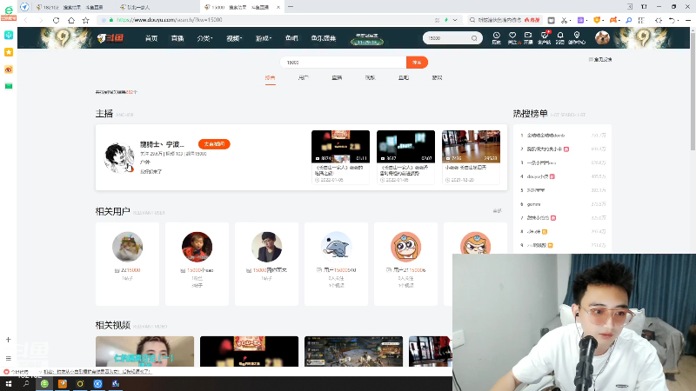Click the start-broadcast camera icon in header
Image resolution: width=696 pixels, height=391 pixels.
(x=528, y=37)
